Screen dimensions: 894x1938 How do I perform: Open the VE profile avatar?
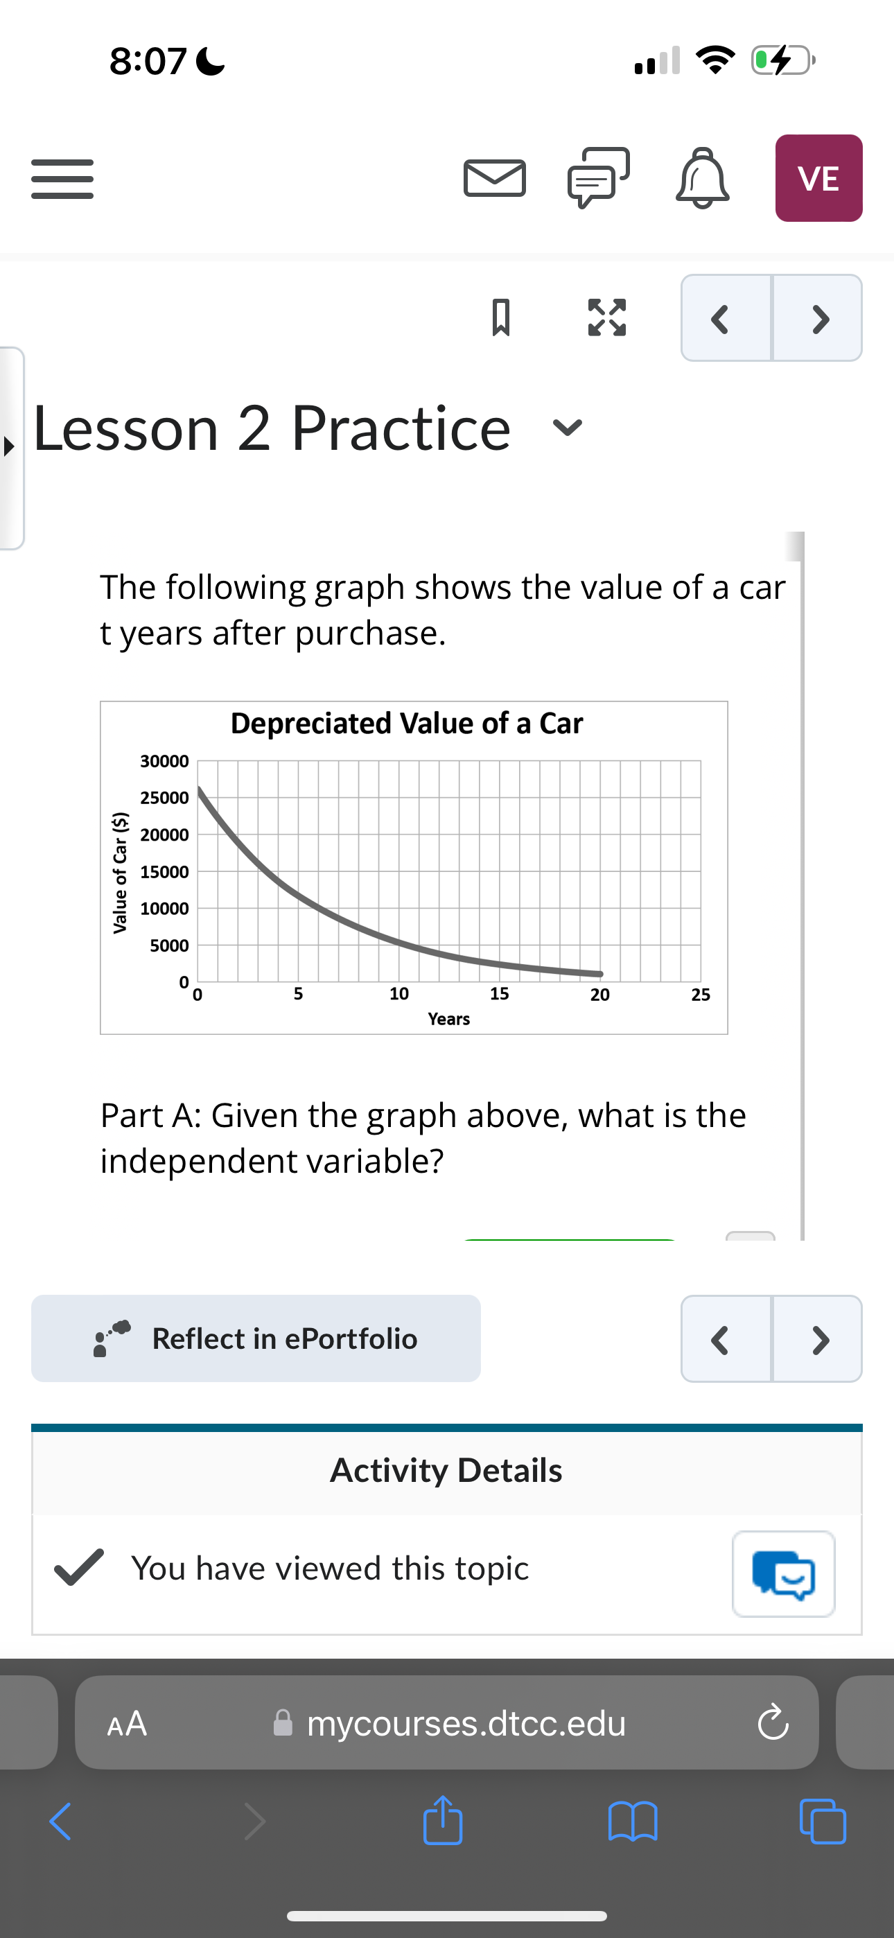[x=818, y=178]
